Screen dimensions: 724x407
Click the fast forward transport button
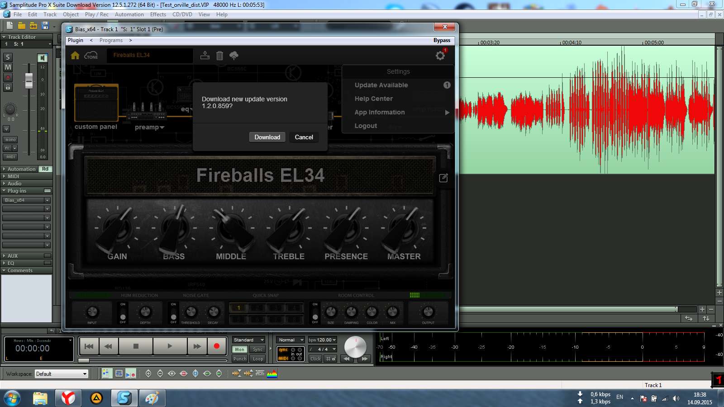coord(197,346)
